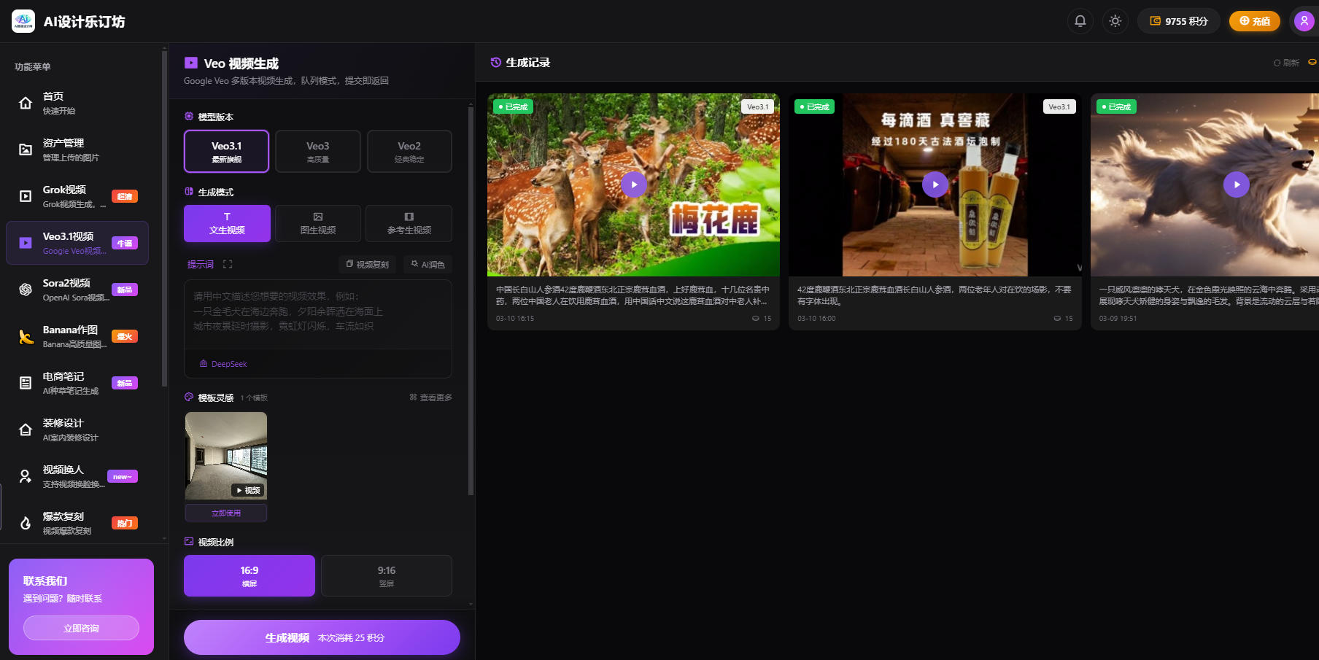Open the AI设计乐订坊 logo icon
Viewport: 1319px width, 660px height.
pyautogui.click(x=23, y=21)
